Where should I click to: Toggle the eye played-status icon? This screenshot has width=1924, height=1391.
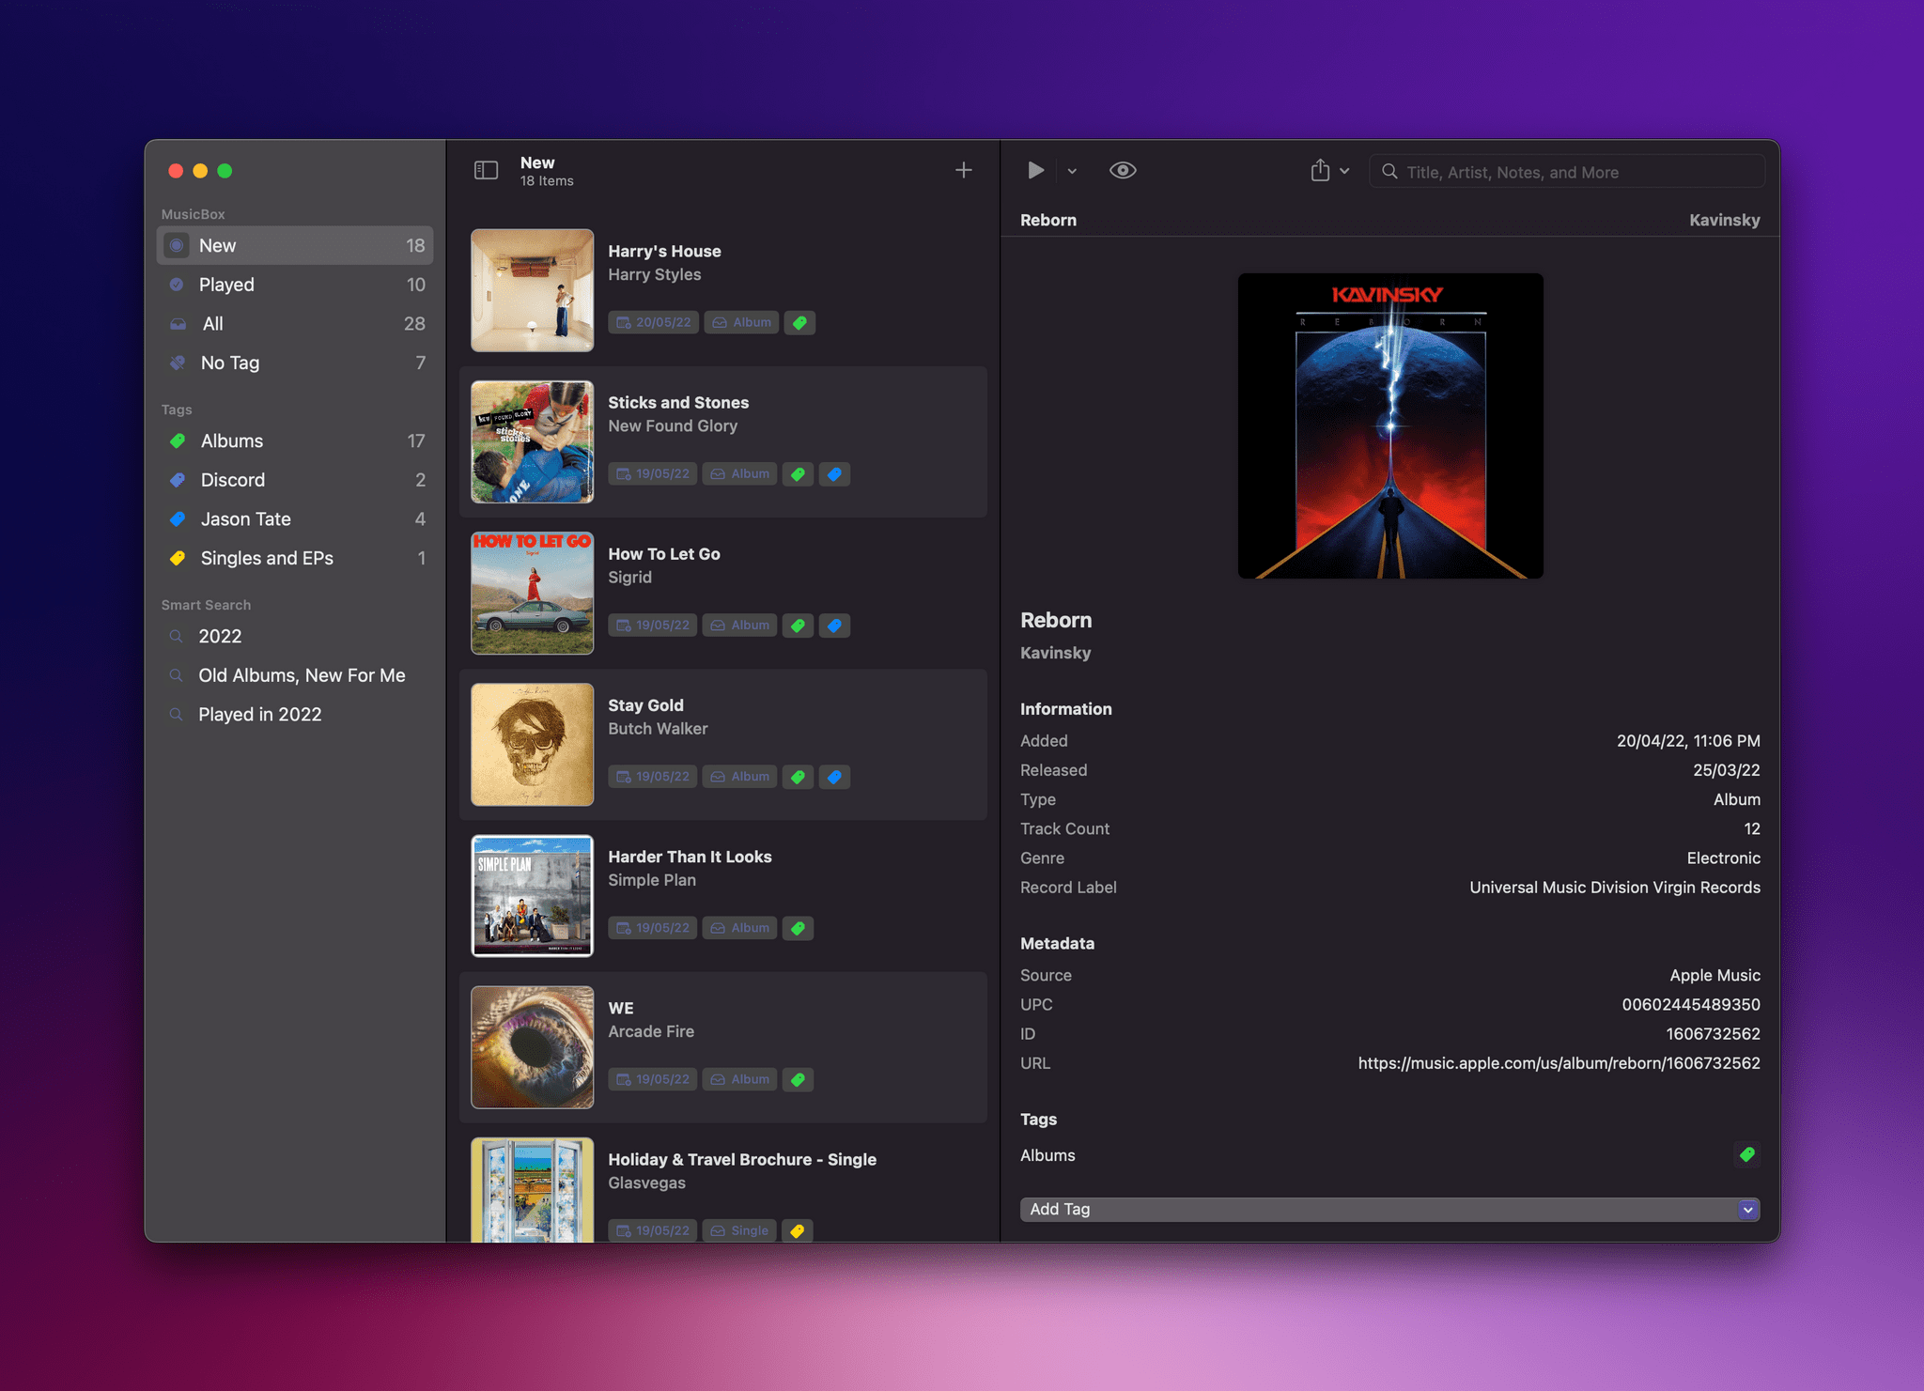(x=1123, y=170)
